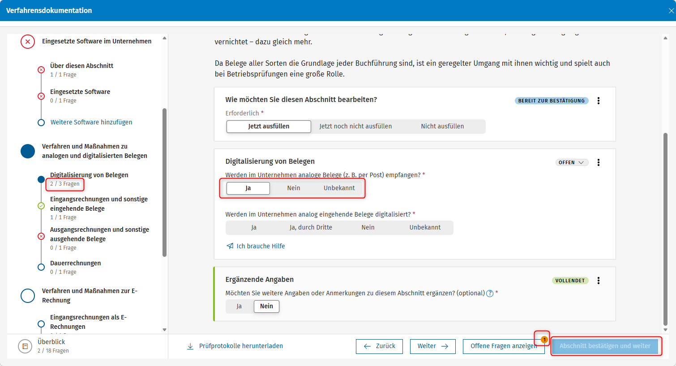This screenshot has height=366, width=676.
Task: Open three-dot menu of the 'Wie möchten Sie' card
Action: pyautogui.click(x=599, y=101)
